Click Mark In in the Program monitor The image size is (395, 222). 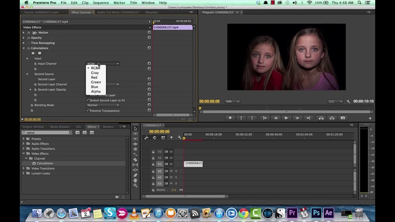tap(241, 118)
